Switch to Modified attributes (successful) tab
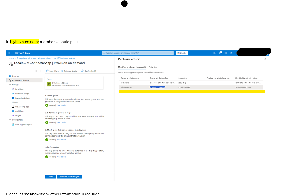The width and height of the screenshot is (284, 195). point(132,67)
